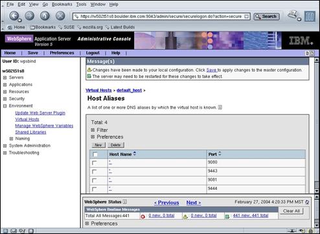Screen dimensions: 320x234
Task: Open the SUSE bookmark
Action: pyautogui.click(x=67, y=27)
